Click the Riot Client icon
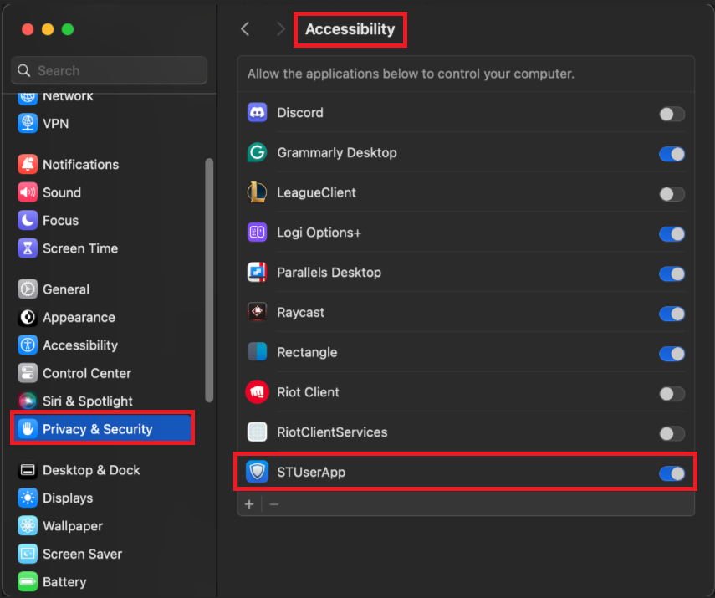Screen dimensions: 715x598 [258, 391]
